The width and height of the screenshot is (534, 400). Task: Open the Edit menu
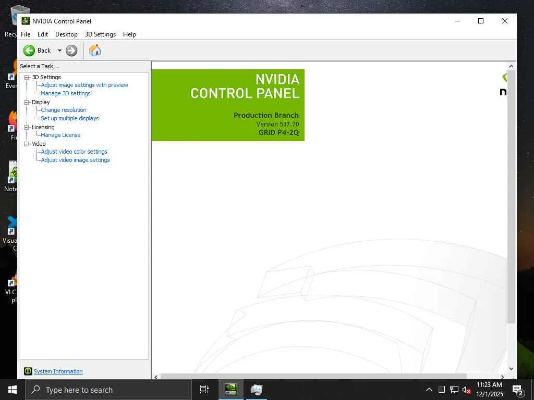(x=43, y=34)
